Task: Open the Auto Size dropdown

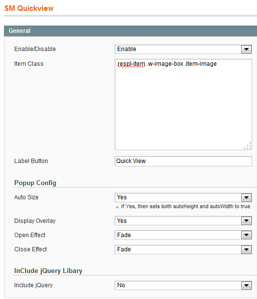Action: (183, 197)
